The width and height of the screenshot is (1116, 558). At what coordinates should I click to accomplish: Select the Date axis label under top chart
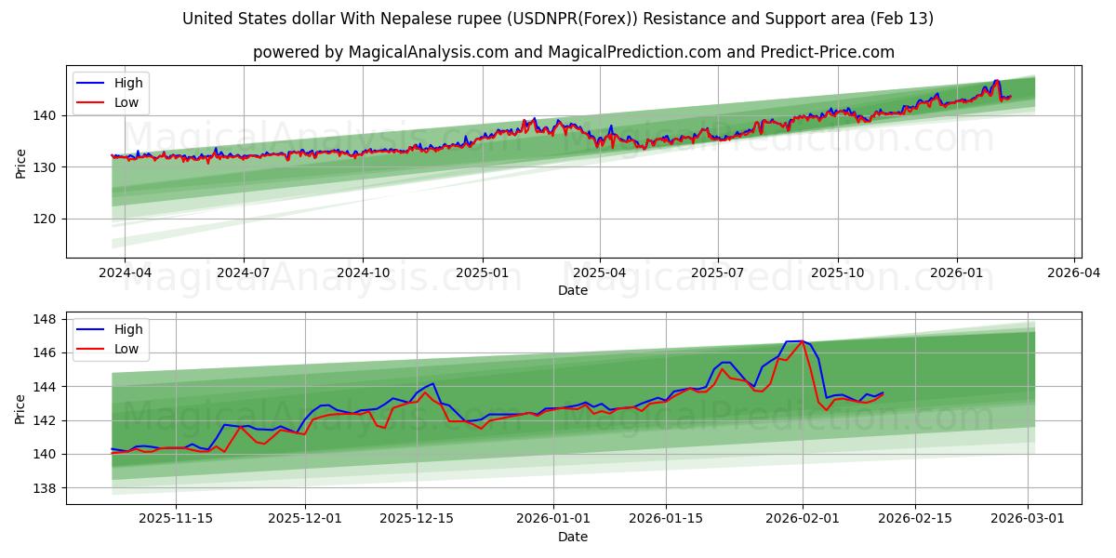[x=574, y=291]
